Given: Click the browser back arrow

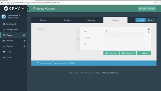Looking at the screenshot, I should click(x=2, y=3).
